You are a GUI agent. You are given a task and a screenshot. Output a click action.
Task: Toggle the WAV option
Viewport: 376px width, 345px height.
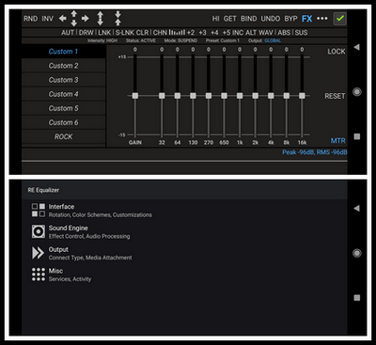coord(266,33)
